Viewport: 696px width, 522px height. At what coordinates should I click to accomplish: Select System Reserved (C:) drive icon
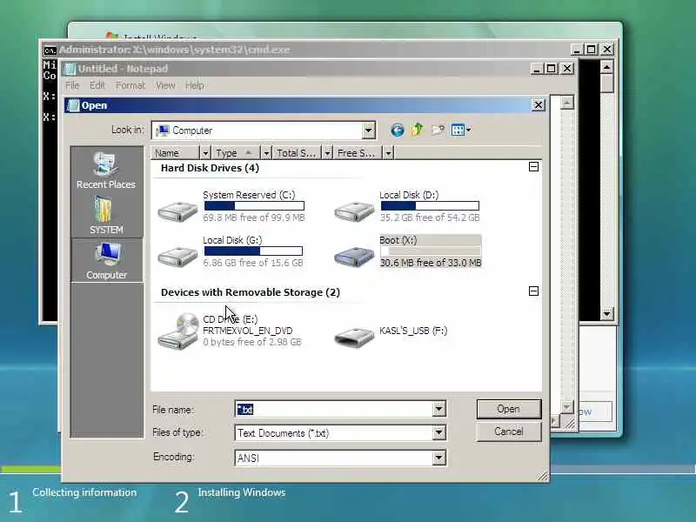click(x=177, y=211)
